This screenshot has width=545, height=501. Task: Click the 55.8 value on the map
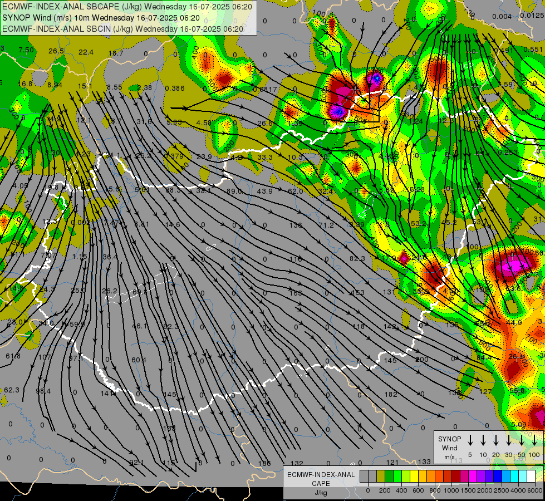click(517, 390)
